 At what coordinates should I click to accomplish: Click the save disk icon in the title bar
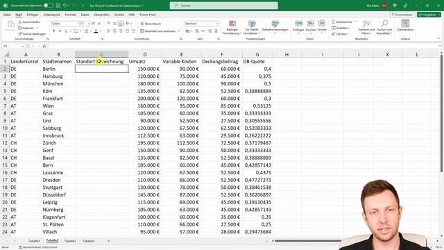(58, 6)
